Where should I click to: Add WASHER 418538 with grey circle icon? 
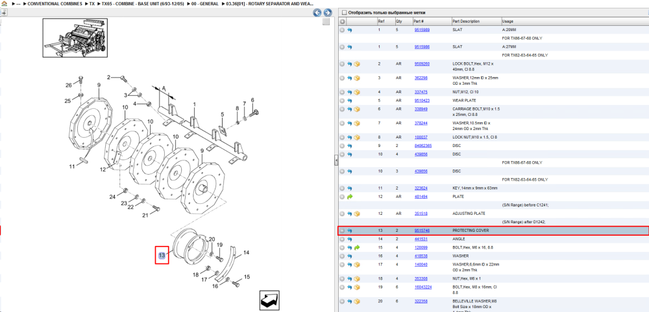click(342, 256)
